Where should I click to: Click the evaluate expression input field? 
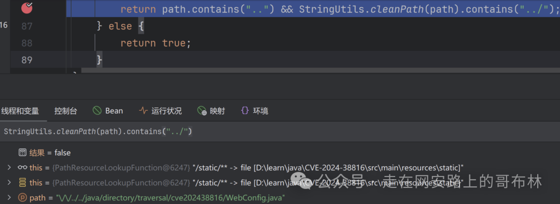point(280,131)
